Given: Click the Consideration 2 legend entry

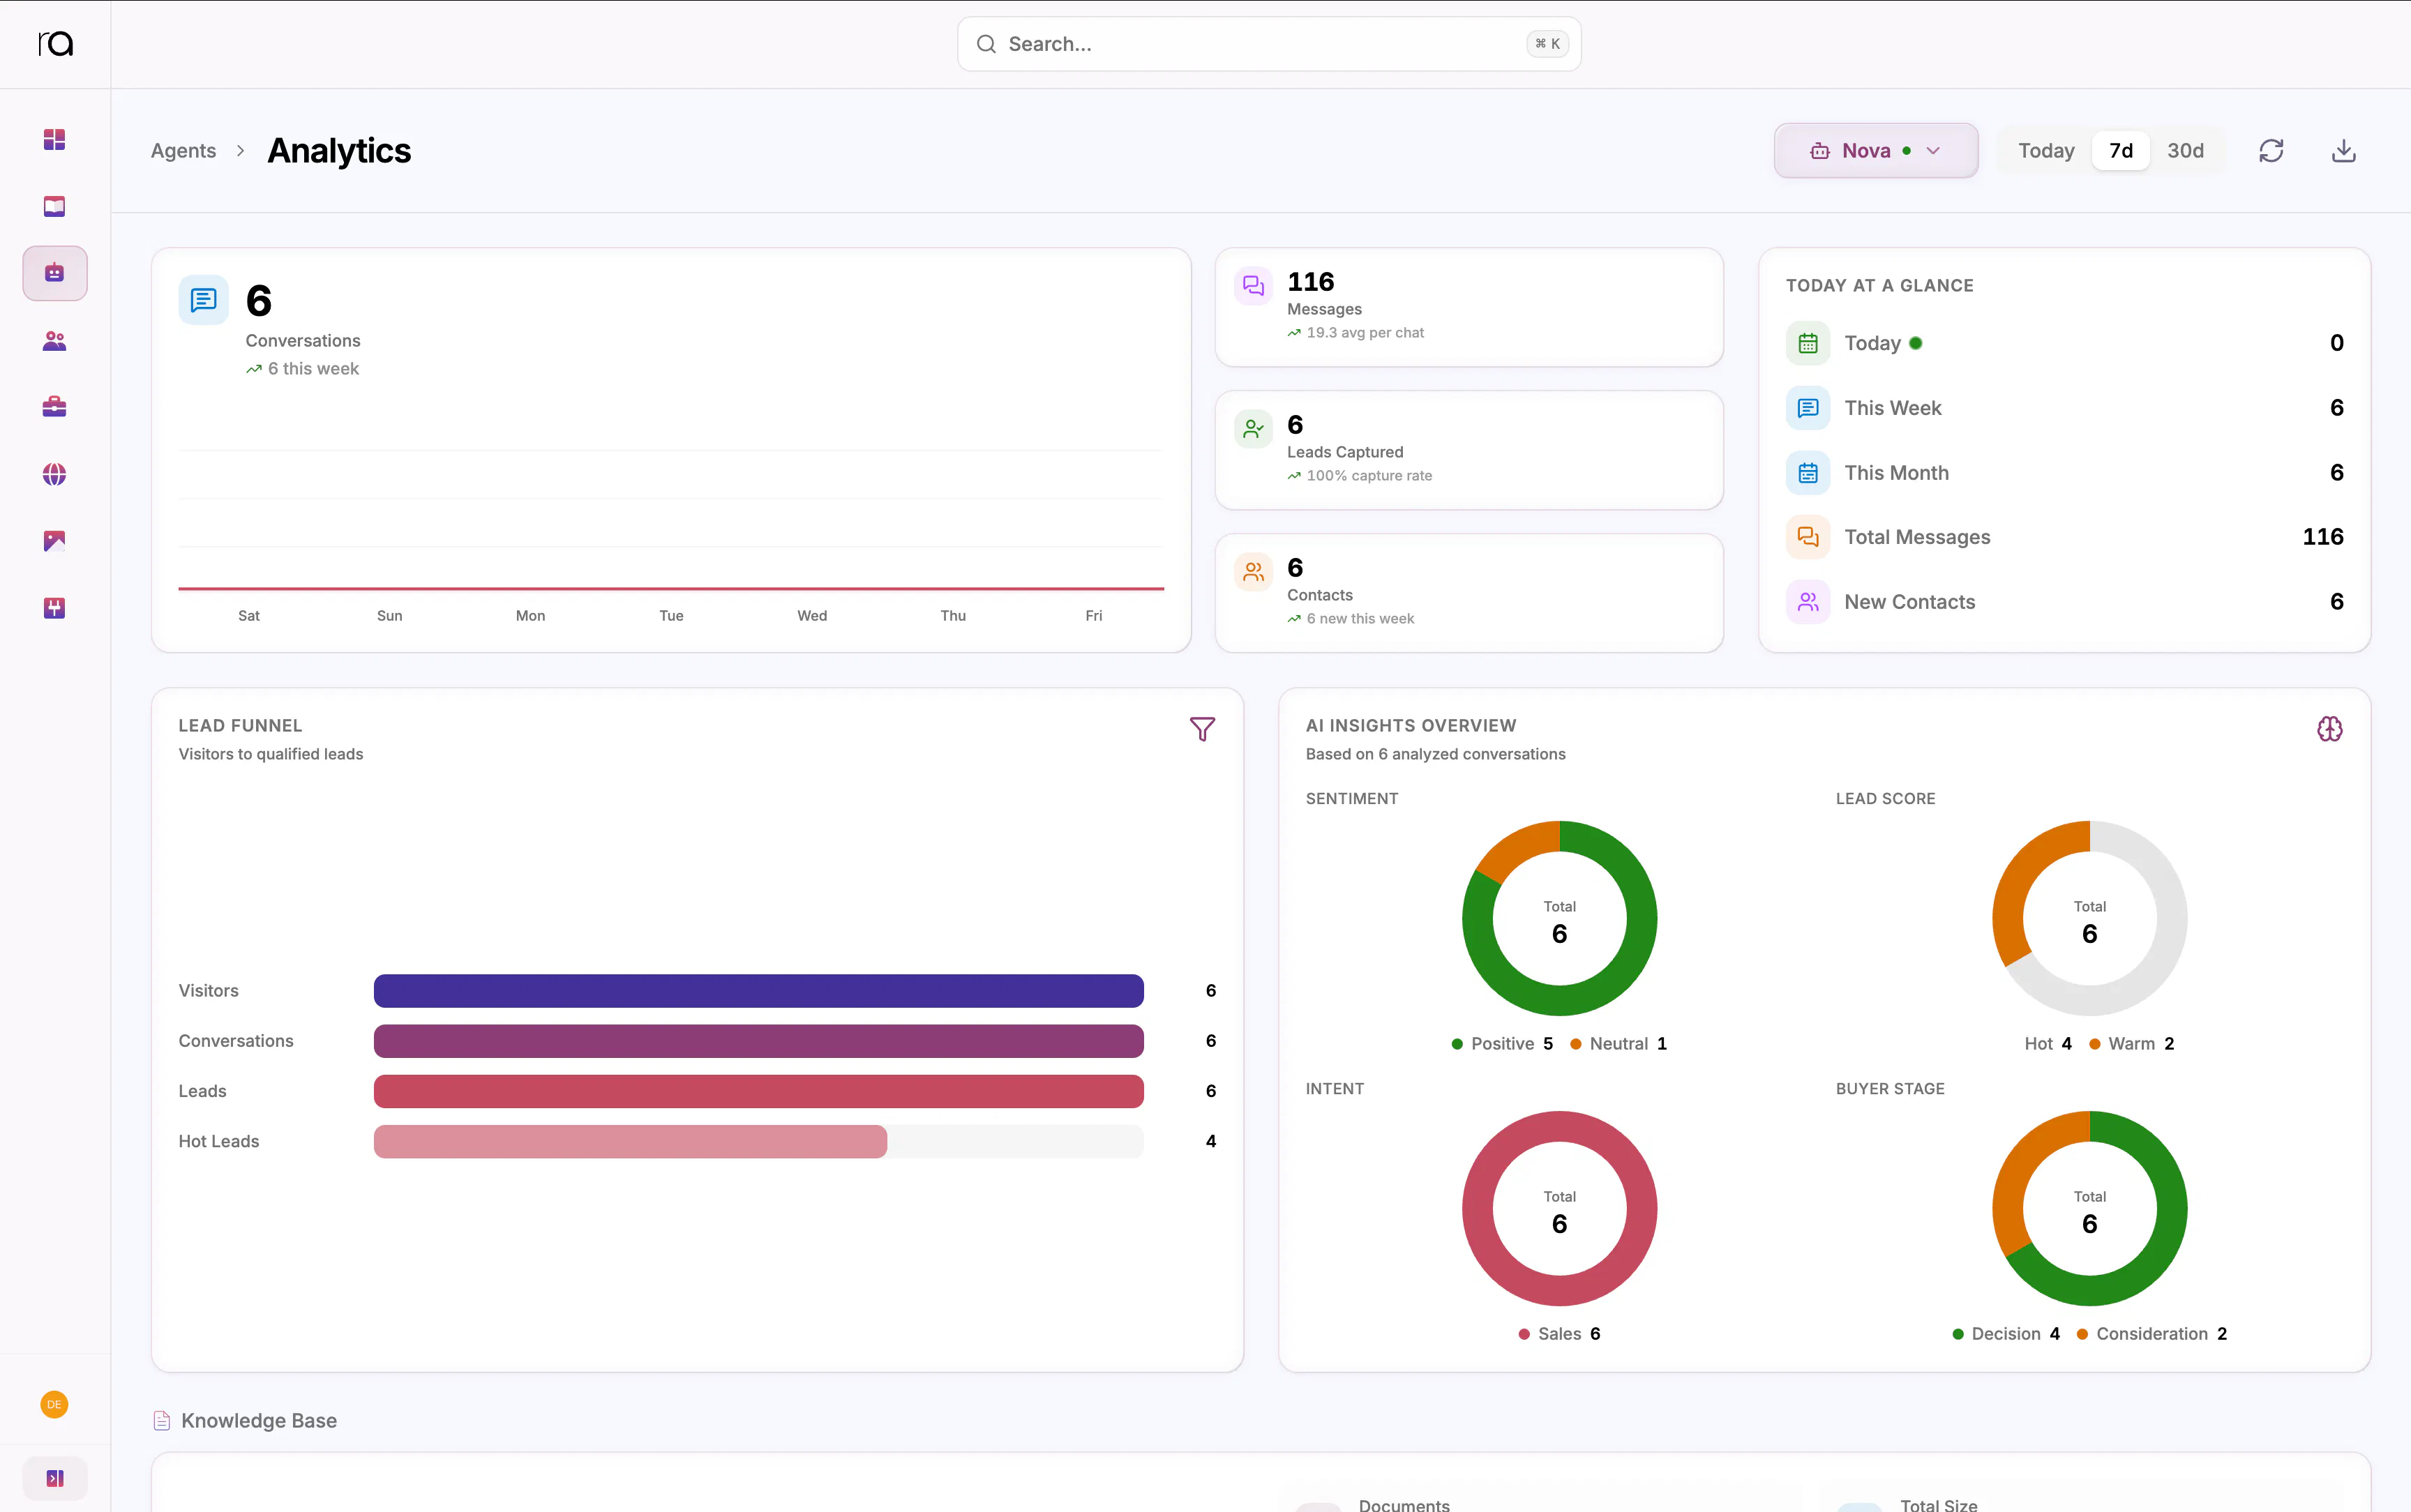Looking at the screenshot, I should [2152, 1334].
